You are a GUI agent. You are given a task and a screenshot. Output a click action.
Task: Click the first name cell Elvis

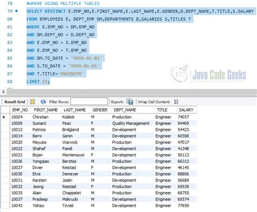tap(36, 174)
